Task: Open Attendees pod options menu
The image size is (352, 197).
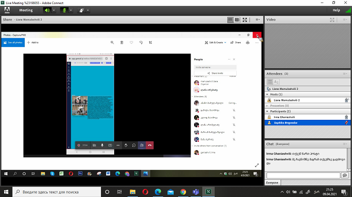Action: pyautogui.click(x=345, y=74)
